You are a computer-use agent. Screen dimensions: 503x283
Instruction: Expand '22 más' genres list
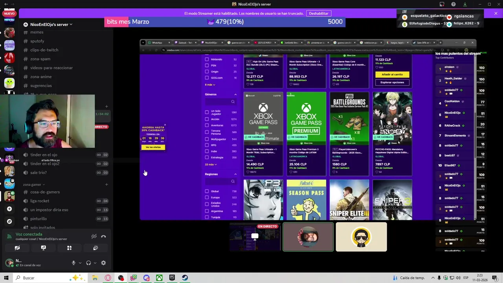point(211,164)
